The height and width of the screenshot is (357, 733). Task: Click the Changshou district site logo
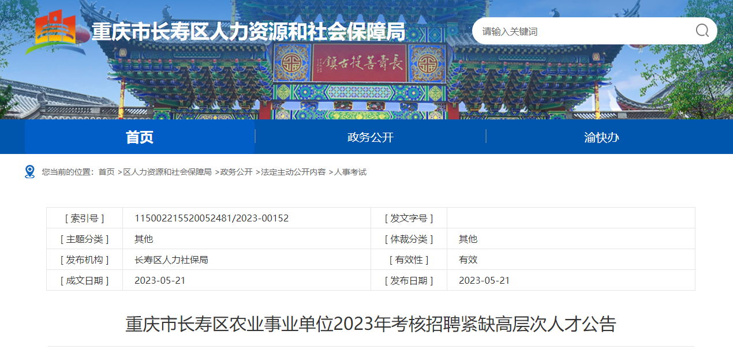(x=55, y=32)
